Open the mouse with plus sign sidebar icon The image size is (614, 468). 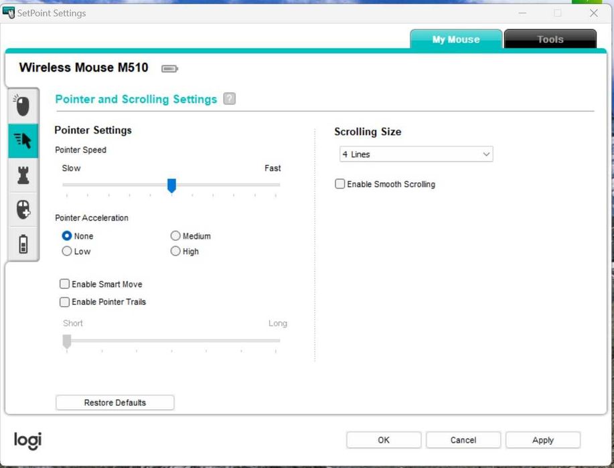pos(23,209)
